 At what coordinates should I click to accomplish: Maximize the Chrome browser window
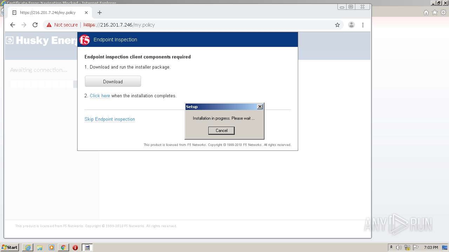pos(351,7)
